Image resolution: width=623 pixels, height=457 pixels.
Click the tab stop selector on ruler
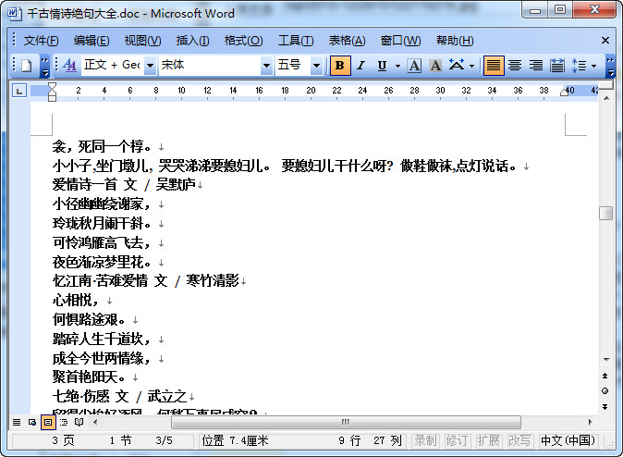click(x=19, y=91)
